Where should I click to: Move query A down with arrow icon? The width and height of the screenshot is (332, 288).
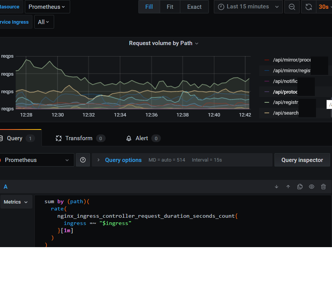(276, 187)
